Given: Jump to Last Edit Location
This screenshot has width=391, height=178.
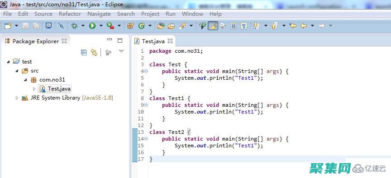Looking at the screenshot, I should pos(293,26).
